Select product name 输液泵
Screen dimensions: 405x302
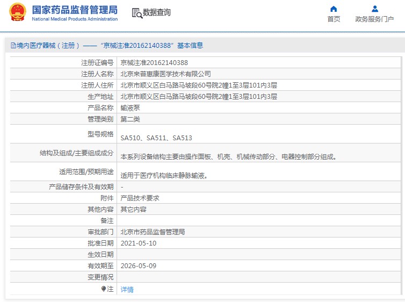[x=130, y=107]
